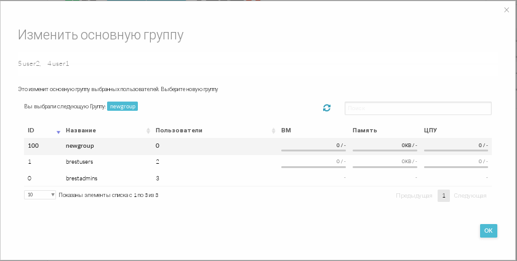517x261 pixels.
Task: Select page 1 in pagination
Action: tap(443, 196)
